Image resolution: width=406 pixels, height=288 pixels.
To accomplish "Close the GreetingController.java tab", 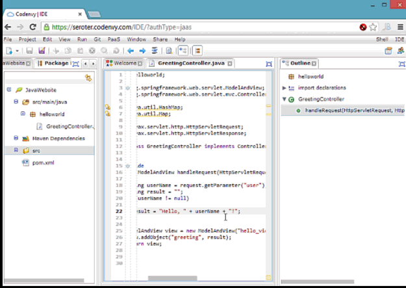I will pyautogui.click(x=230, y=64).
